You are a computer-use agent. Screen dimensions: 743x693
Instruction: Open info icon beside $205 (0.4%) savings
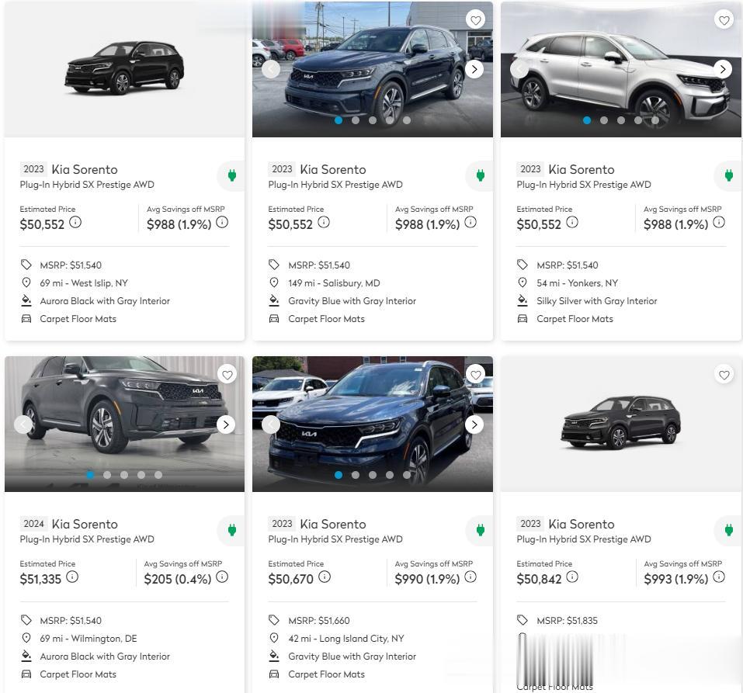point(222,577)
